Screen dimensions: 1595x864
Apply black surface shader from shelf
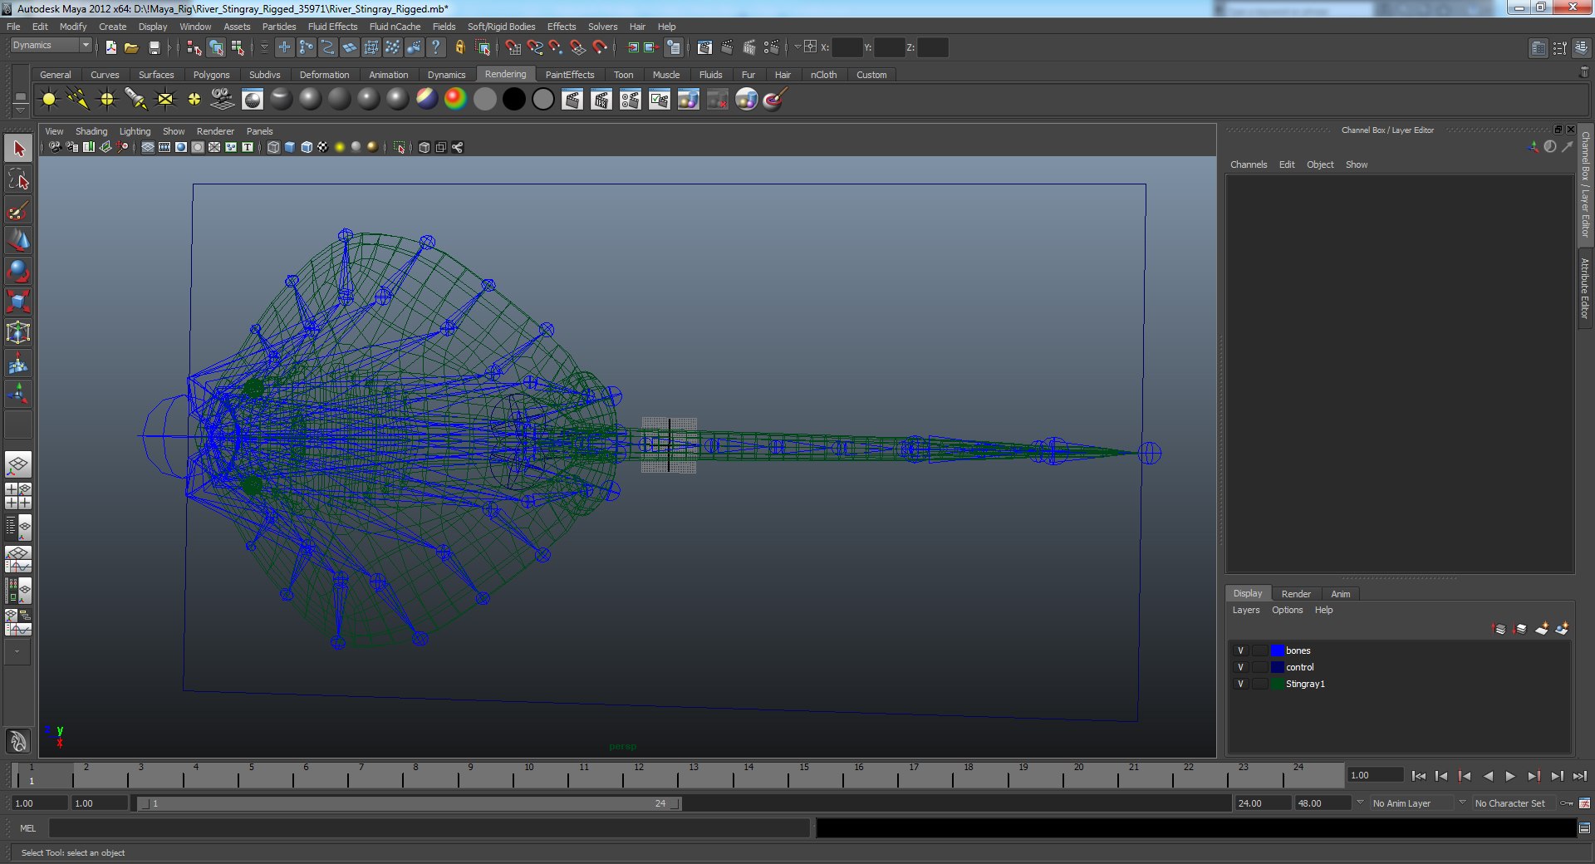[x=514, y=100]
